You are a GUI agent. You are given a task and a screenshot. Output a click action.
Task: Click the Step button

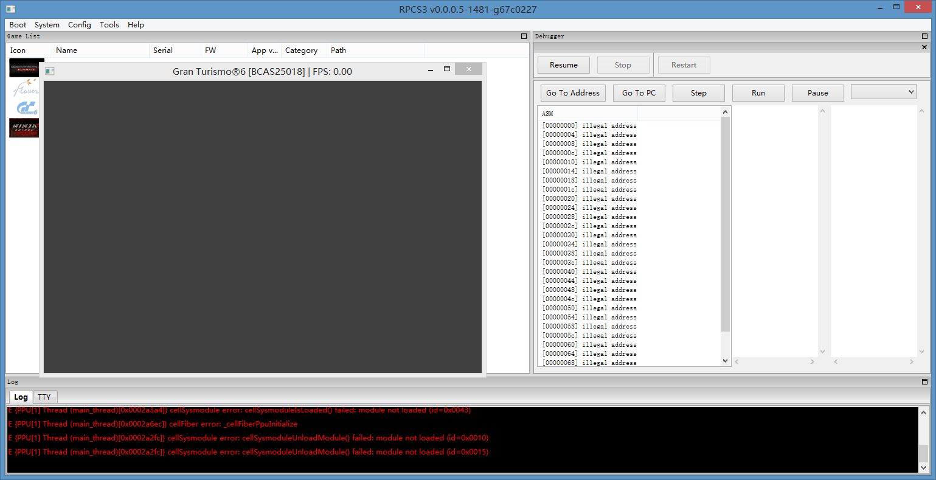tap(699, 93)
